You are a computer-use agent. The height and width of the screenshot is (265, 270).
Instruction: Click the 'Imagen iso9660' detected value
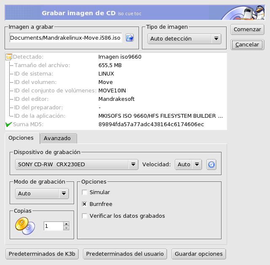coord(120,57)
